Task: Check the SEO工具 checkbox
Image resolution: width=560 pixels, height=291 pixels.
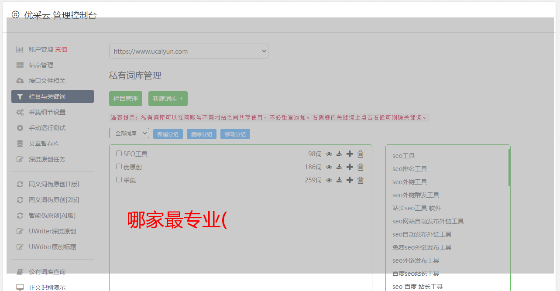Action: click(x=119, y=154)
